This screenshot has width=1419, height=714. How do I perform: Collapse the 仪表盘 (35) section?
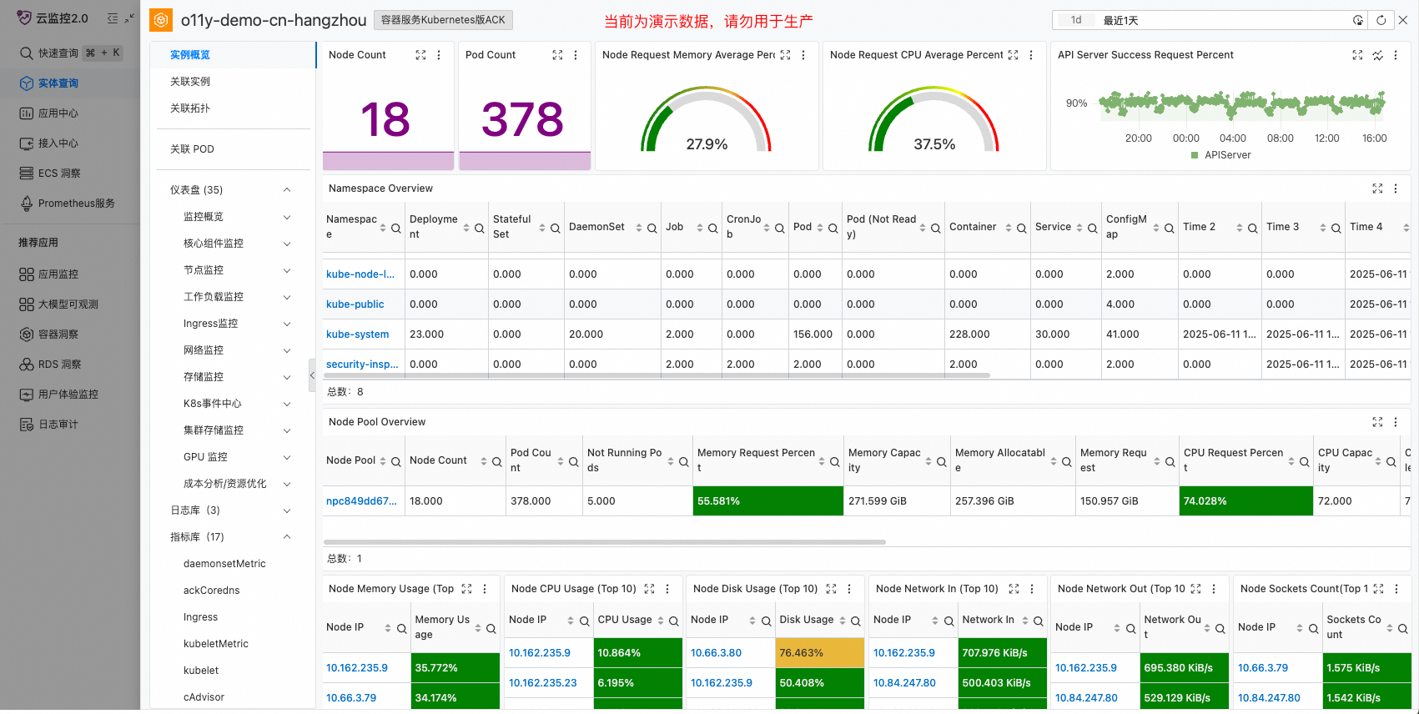click(x=287, y=190)
